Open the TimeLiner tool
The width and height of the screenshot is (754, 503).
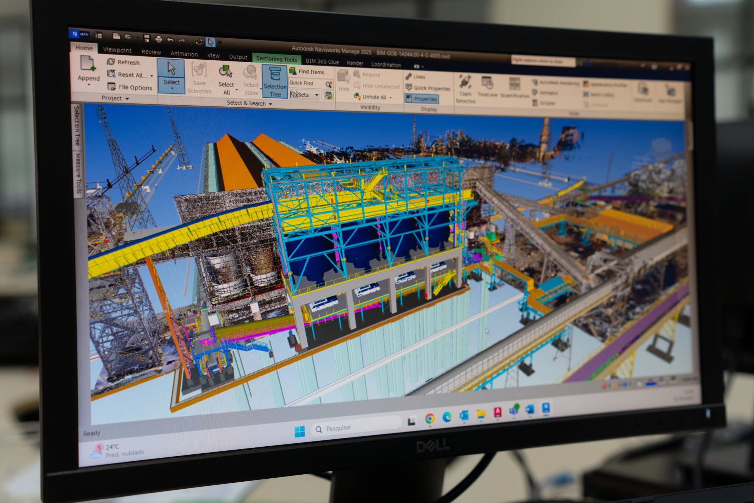click(487, 87)
